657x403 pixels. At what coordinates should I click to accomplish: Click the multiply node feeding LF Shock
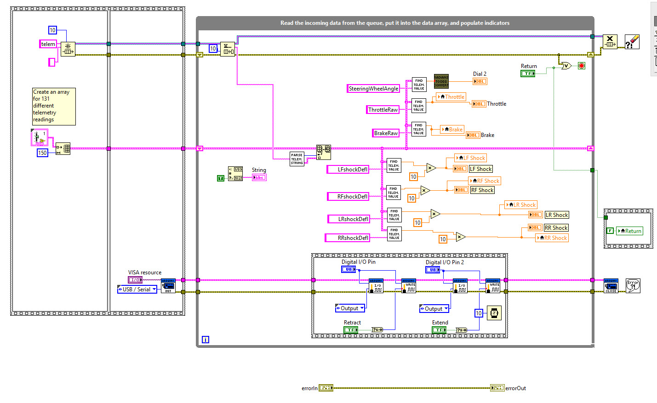[431, 168]
